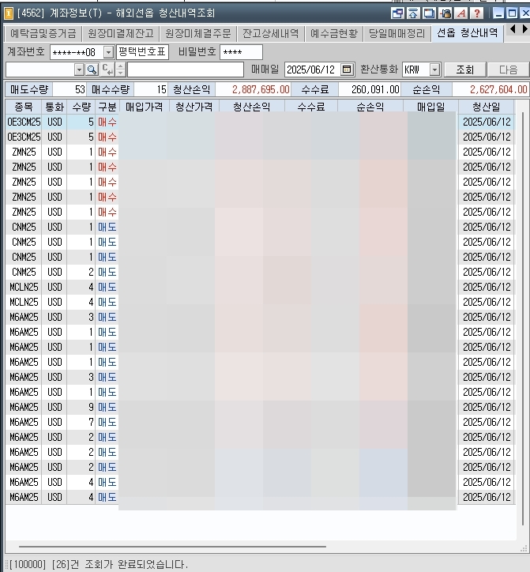Click the 통화 column header
Image resolution: width=530 pixels, height=572 pixels.
click(55, 107)
